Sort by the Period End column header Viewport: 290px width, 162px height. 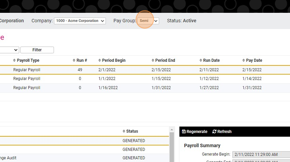pyautogui.click(x=163, y=60)
